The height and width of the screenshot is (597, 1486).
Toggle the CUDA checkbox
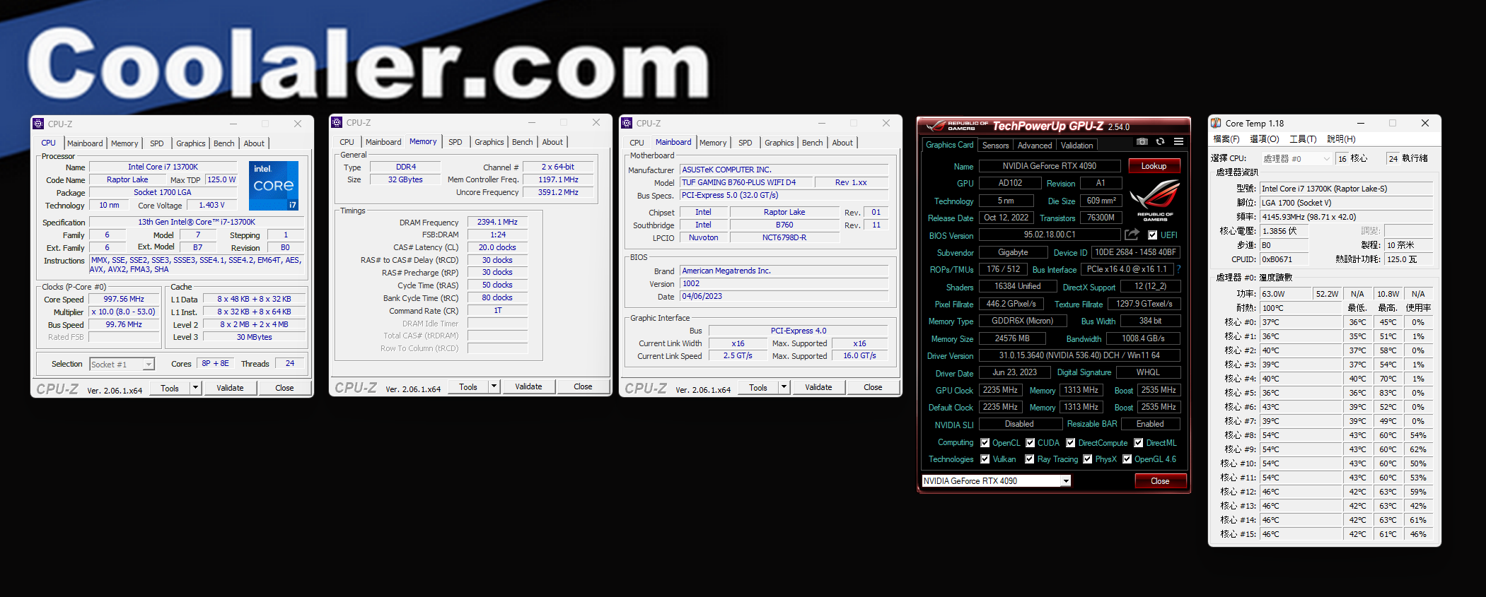1031,443
